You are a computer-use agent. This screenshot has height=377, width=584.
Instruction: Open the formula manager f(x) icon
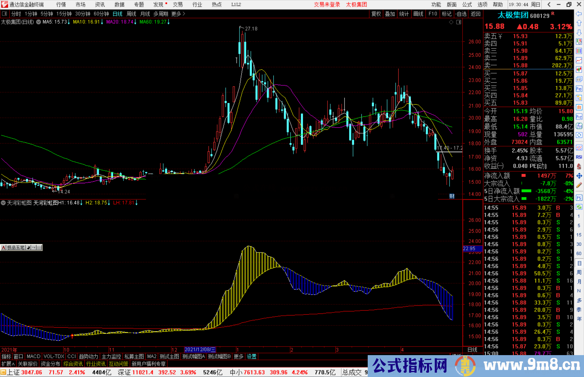coord(579,125)
